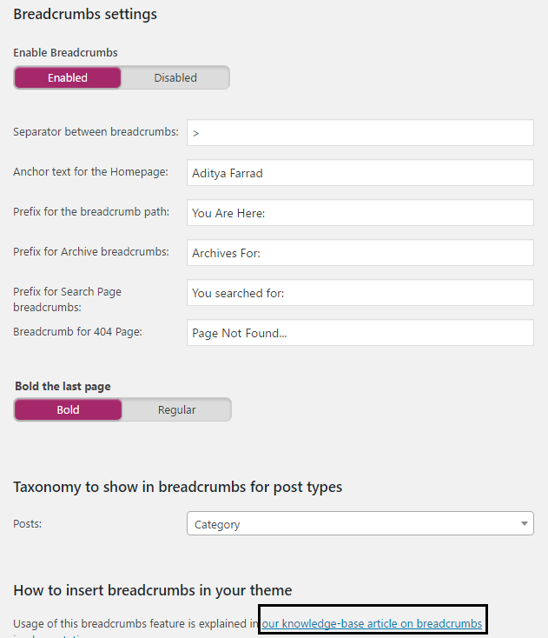Focus the field containing "Aditya Farrad"

pos(360,173)
